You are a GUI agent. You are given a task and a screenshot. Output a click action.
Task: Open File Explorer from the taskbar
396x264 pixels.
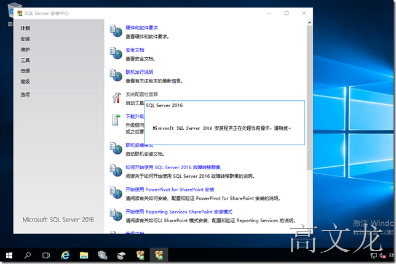pos(84,255)
